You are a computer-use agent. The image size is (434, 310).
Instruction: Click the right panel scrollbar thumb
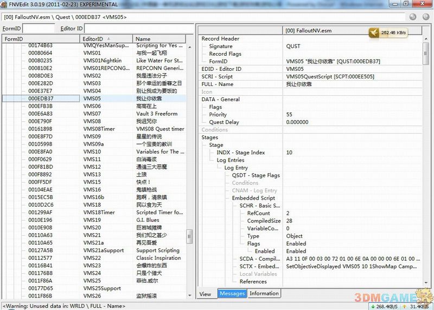(425, 54)
